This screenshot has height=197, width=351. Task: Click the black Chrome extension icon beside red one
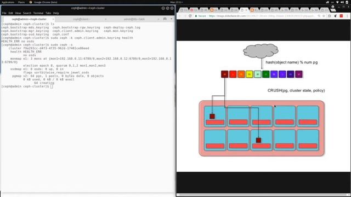(335, 16)
